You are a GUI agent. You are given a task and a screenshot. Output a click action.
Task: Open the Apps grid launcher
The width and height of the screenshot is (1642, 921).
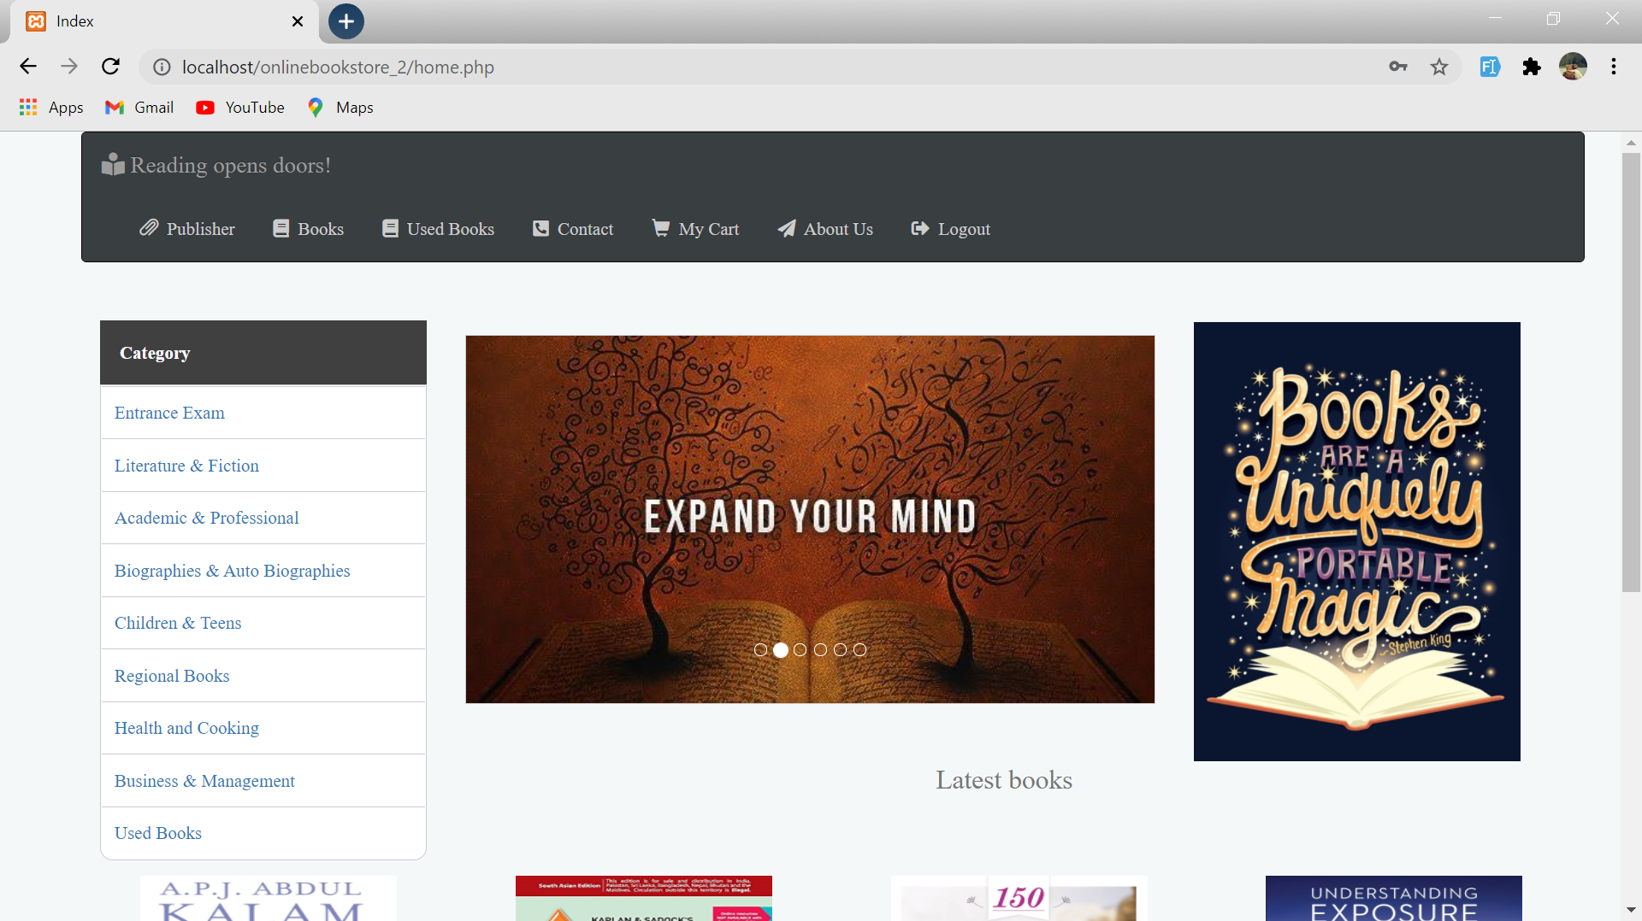pyautogui.click(x=28, y=107)
